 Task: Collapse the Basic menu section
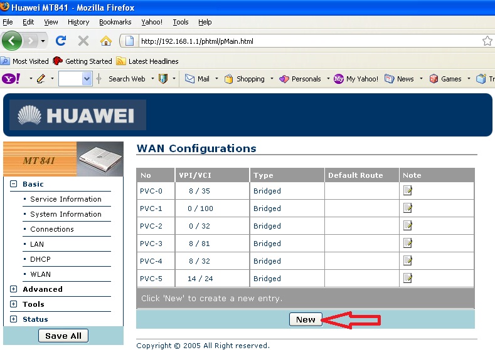(x=14, y=183)
